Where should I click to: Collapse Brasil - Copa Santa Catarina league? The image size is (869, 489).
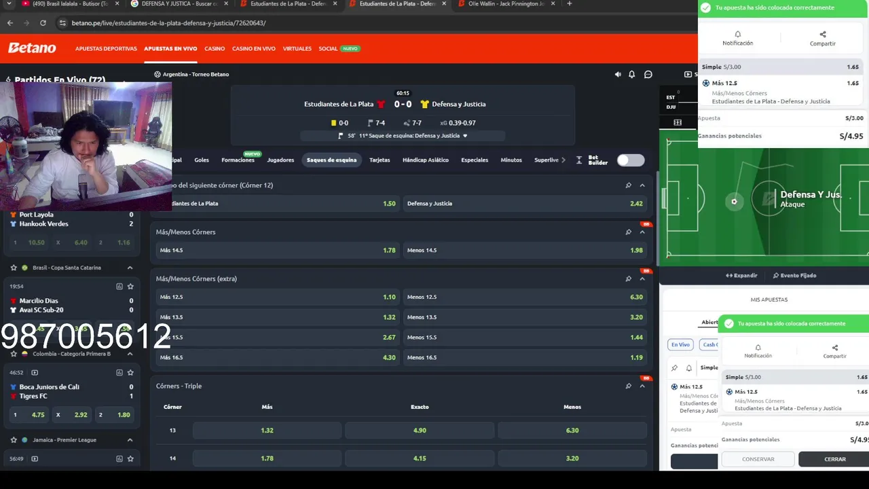click(130, 268)
